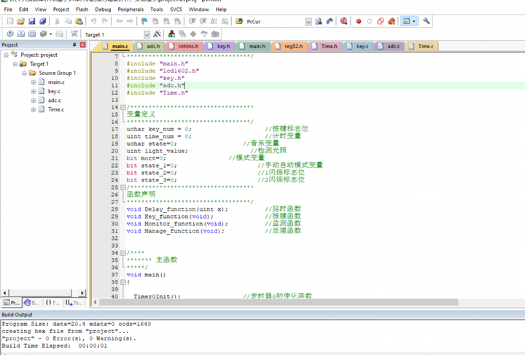The height and width of the screenshot is (355, 525).
Task: Open the Flash menu
Action: pos(82,9)
